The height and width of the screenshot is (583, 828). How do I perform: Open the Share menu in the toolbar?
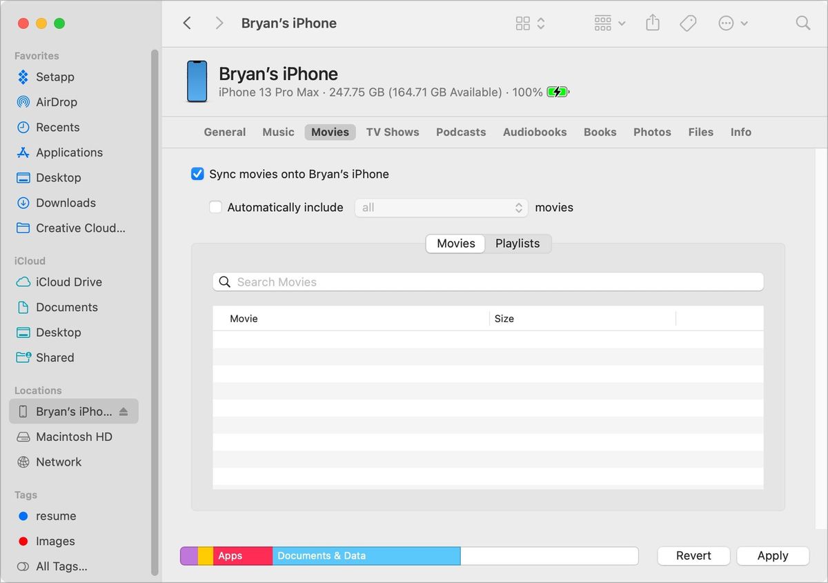(652, 22)
